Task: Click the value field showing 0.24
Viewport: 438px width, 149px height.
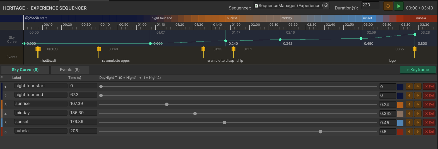Action: [388, 105]
